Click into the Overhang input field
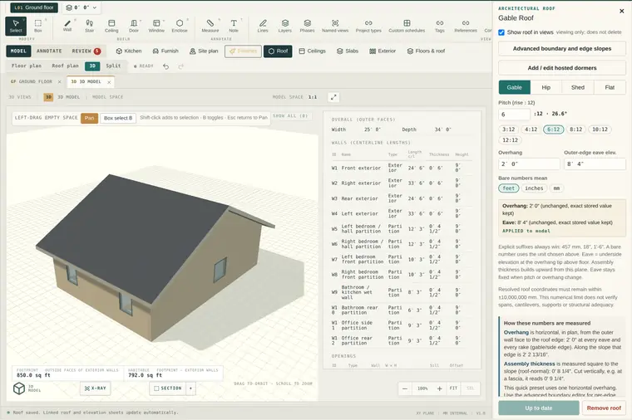Viewport: 632px width, 420px height. point(529,164)
